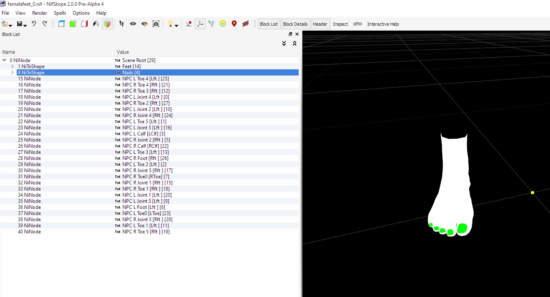
Task: Click the Block Details button
Action: (295, 24)
